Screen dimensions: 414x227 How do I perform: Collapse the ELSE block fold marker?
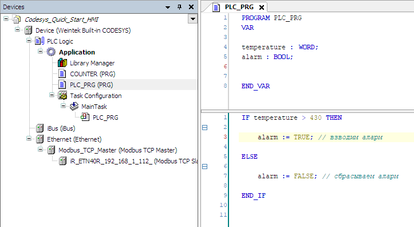pos(204,166)
